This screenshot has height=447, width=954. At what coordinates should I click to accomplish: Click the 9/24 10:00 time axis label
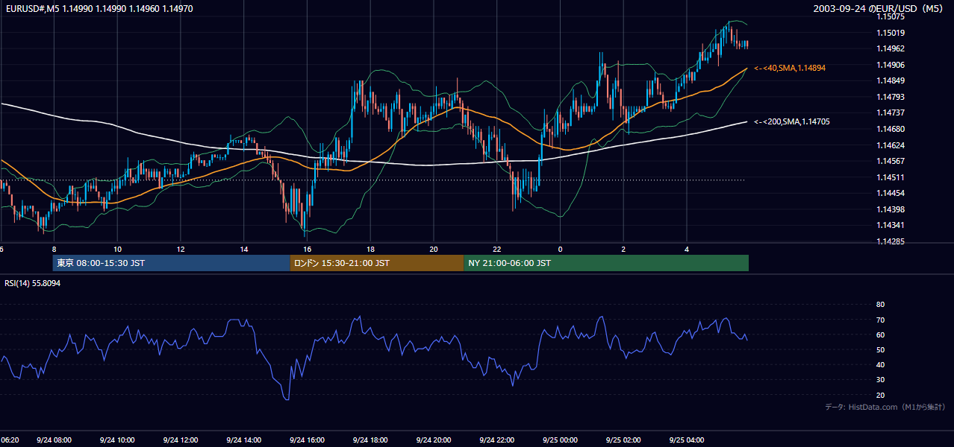click(x=117, y=440)
